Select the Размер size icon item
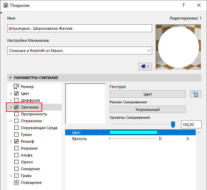Image resolution: width=207 pixels, height=190 pixels. pyautogui.click(x=16, y=87)
